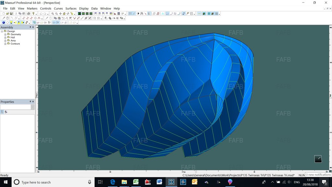Click the 3 new notifications popup
The height and width of the screenshot is (187, 332).
pyautogui.click(x=318, y=175)
